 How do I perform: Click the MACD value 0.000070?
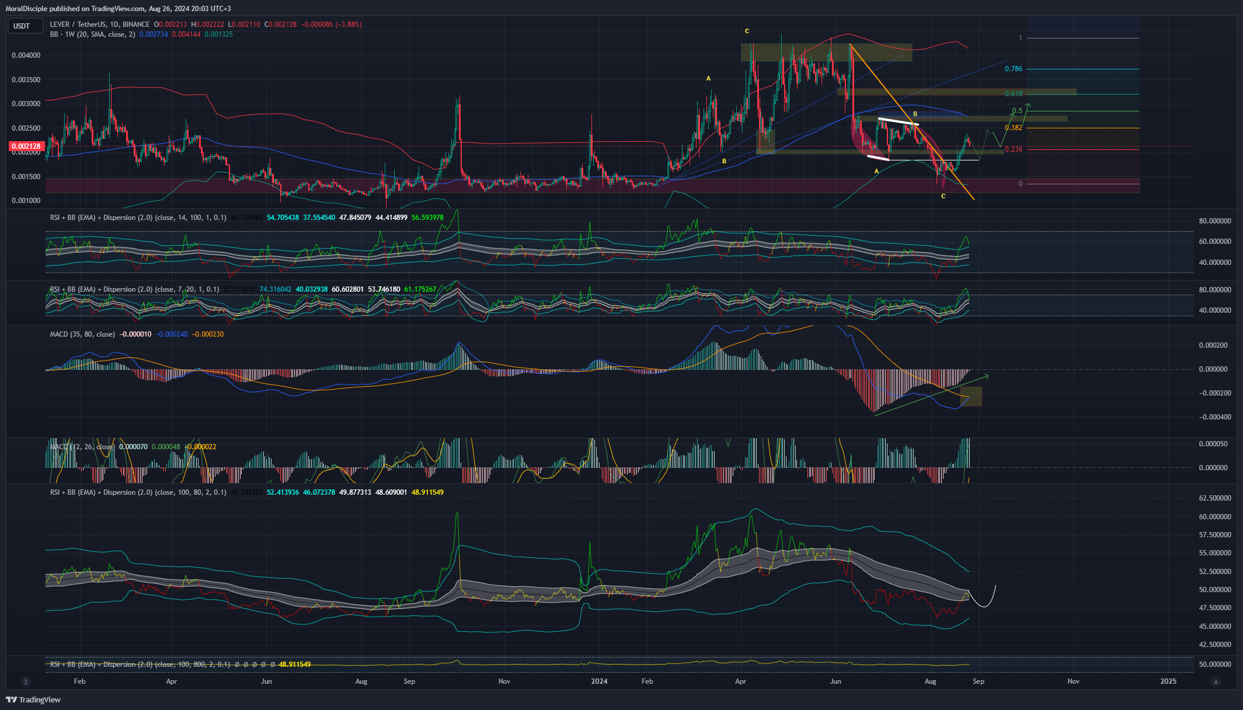coord(133,447)
